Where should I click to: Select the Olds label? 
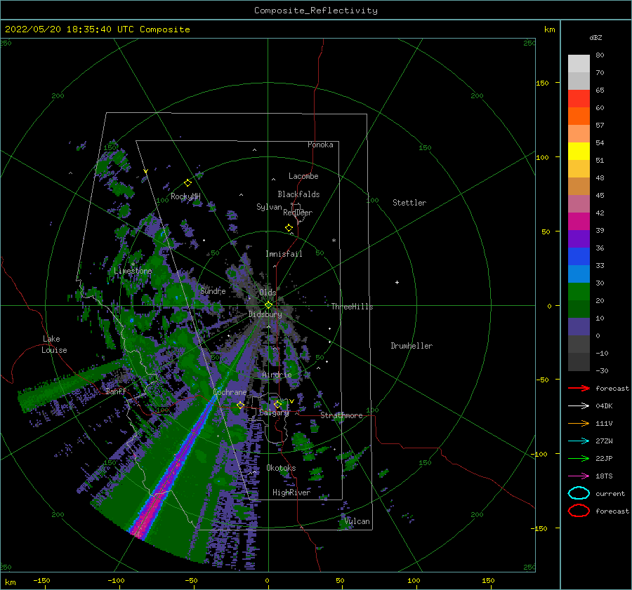(268, 293)
